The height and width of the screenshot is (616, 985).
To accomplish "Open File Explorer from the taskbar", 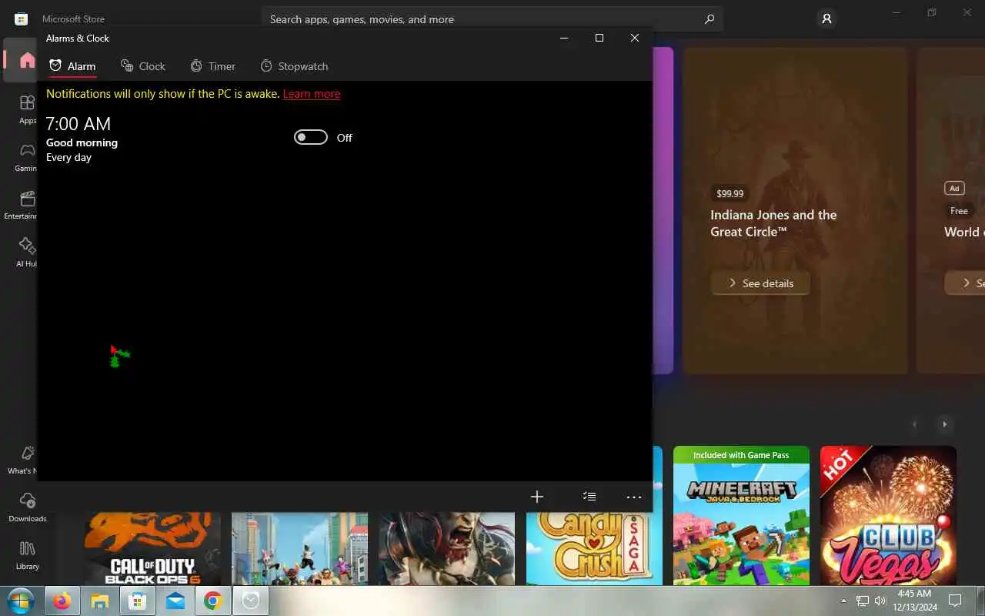I will point(100,601).
